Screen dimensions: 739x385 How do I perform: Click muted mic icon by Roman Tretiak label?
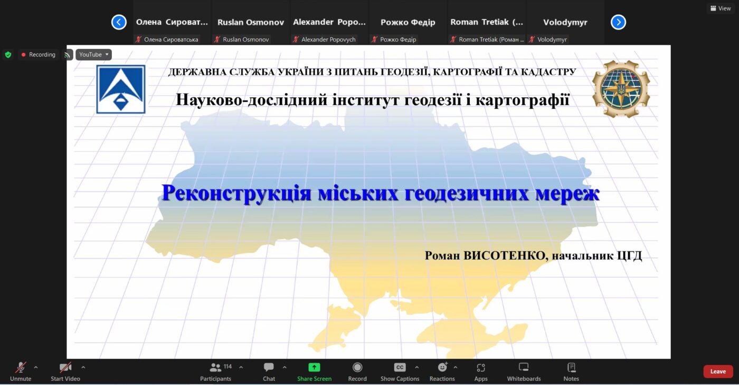pyautogui.click(x=453, y=40)
